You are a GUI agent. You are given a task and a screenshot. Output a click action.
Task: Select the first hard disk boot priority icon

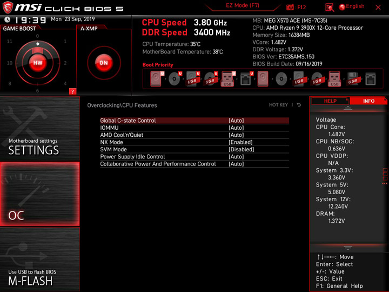156,79
